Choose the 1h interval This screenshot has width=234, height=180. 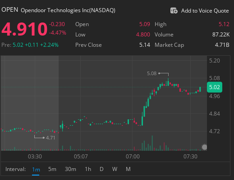tap(88, 169)
